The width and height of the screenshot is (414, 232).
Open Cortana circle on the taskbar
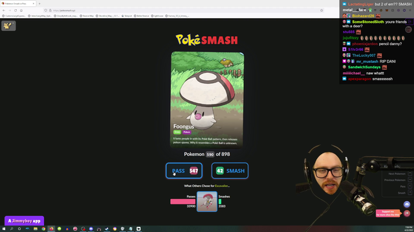point(19,229)
